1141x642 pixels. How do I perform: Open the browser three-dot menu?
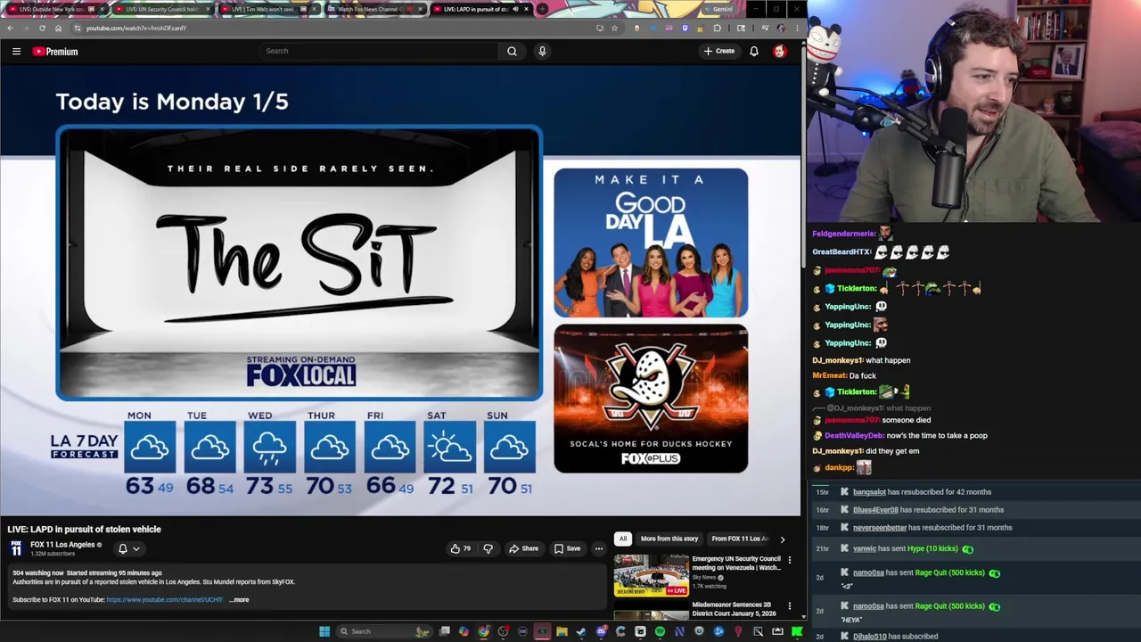[796, 28]
